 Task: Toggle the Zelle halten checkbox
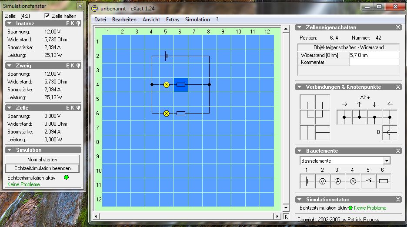(48, 16)
